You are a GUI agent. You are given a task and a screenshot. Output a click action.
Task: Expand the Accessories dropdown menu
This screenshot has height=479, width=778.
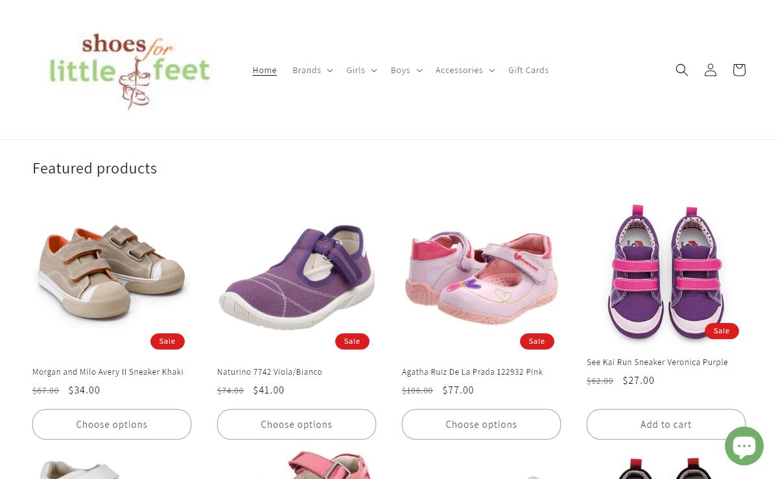[465, 70]
